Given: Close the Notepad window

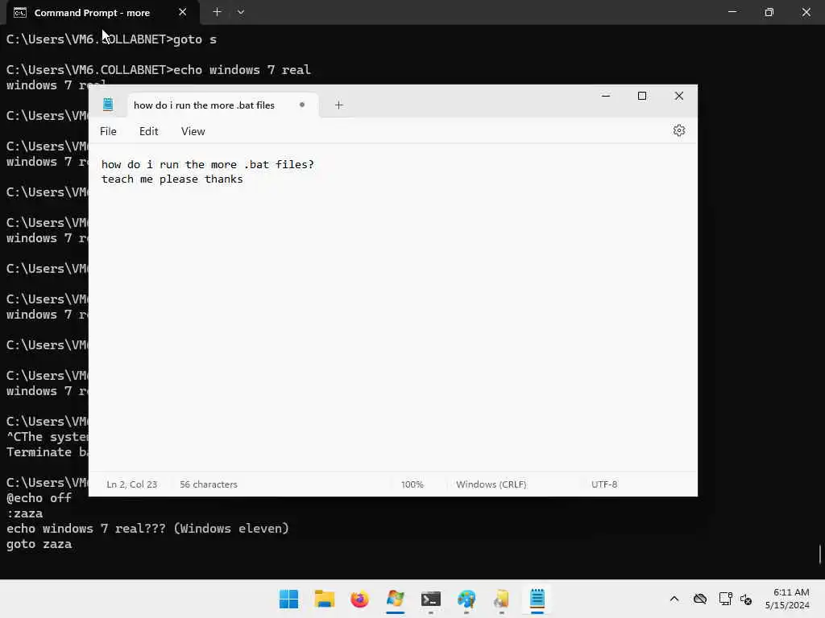Looking at the screenshot, I should (x=678, y=96).
